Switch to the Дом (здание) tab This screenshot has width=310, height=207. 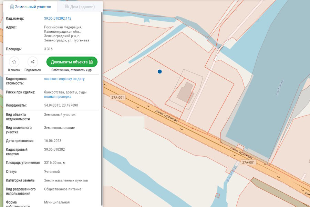click(80, 7)
